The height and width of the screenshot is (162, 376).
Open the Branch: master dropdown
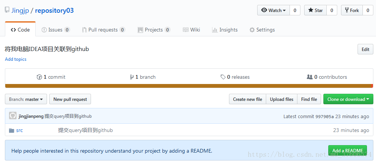tap(26, 99)
